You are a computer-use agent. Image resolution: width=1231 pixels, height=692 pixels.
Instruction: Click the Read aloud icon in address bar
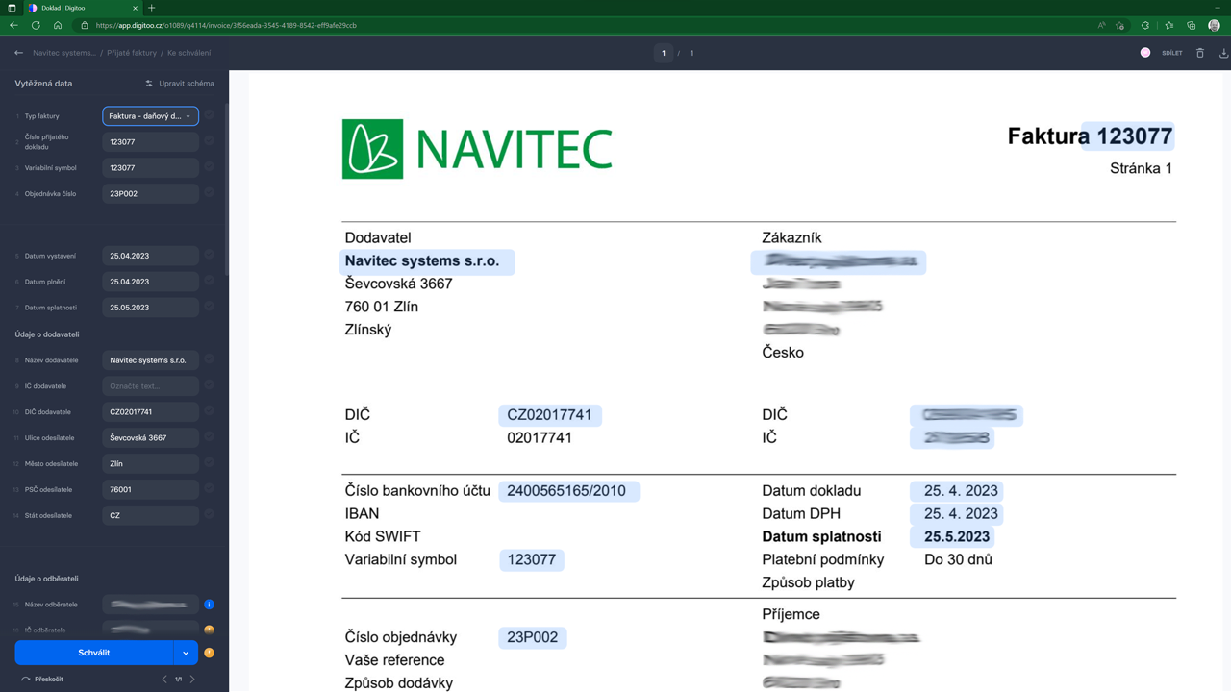pos(1102,25)
